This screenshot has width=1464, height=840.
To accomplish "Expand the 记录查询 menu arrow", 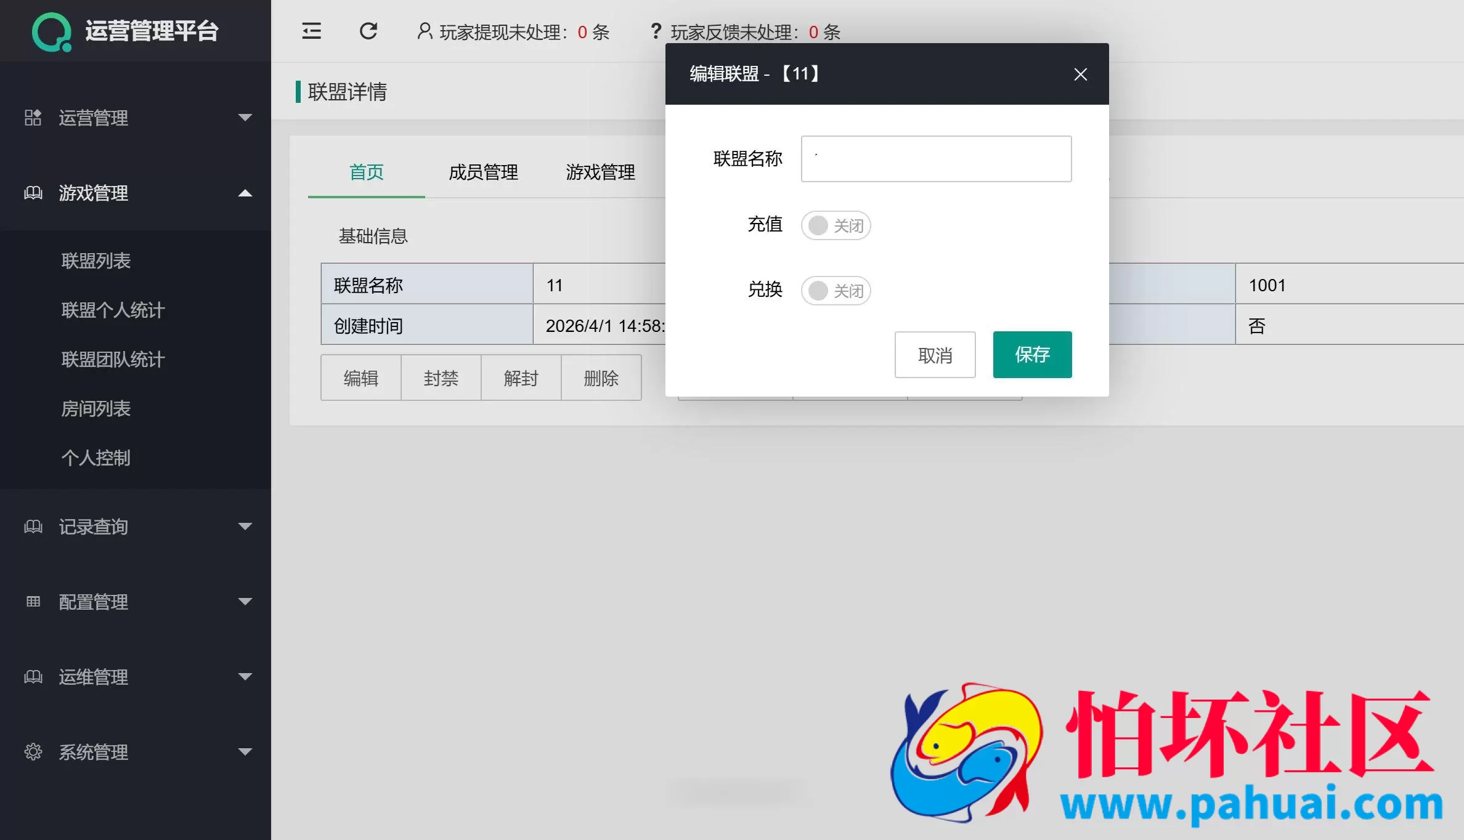I will (x=245, y=526).
